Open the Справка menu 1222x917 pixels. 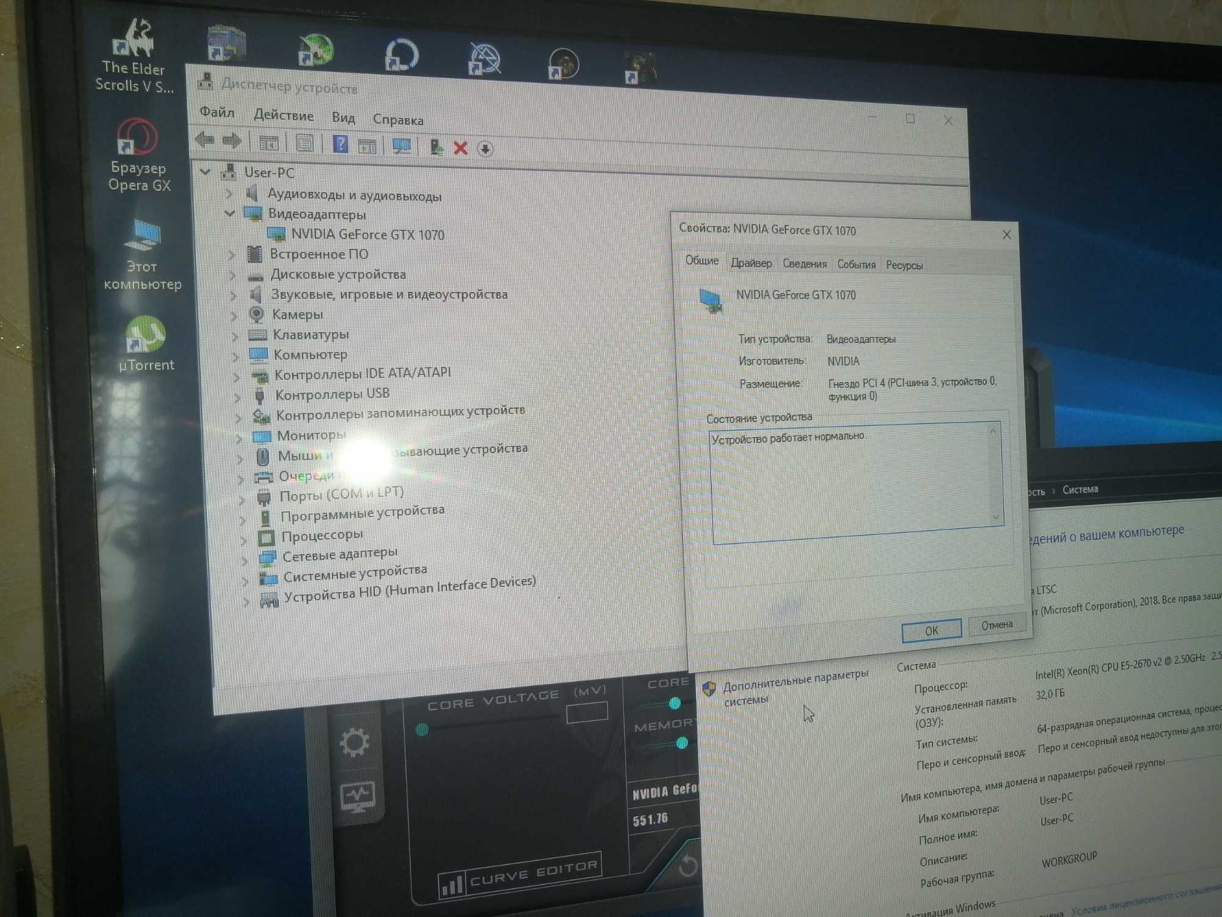pos(398,120)
